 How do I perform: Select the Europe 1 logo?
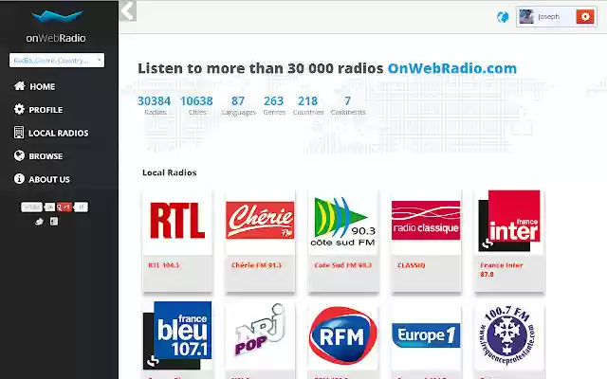[426, 335]
